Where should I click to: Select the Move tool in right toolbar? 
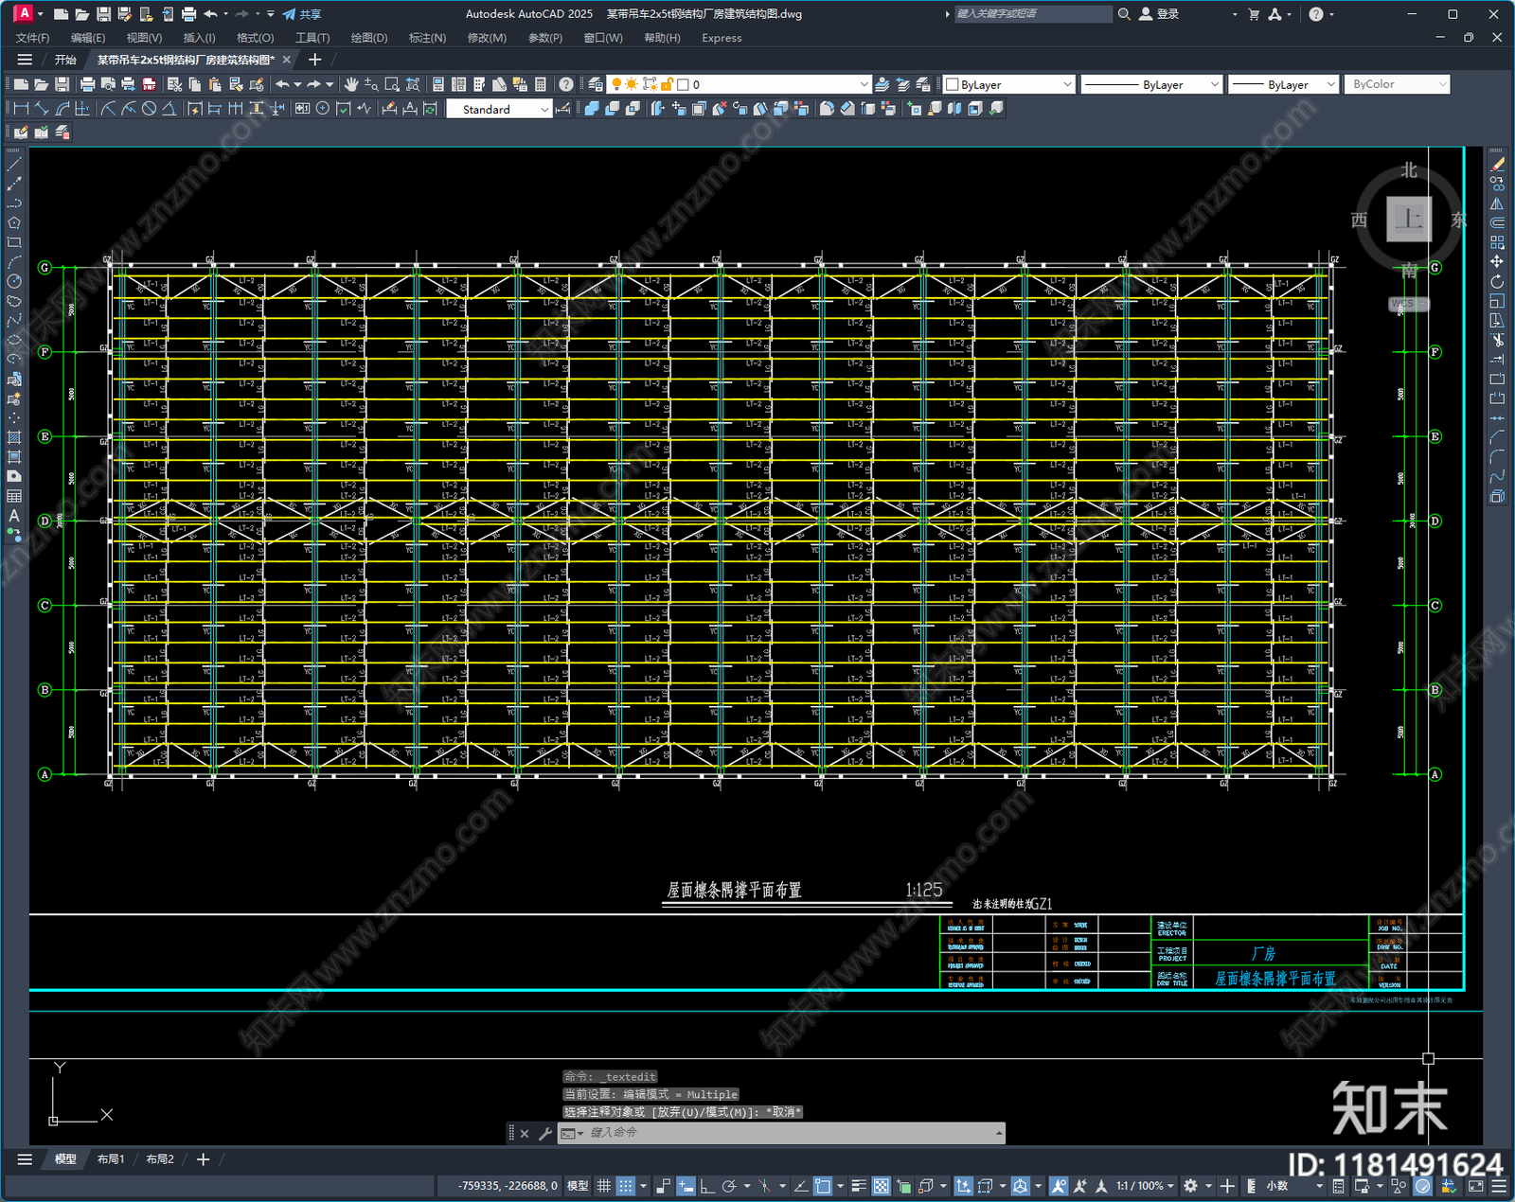(1497, 262)
